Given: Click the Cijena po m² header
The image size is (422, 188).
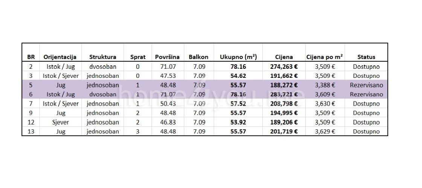Looking at the screenshot, I should [x=324, y=57].
